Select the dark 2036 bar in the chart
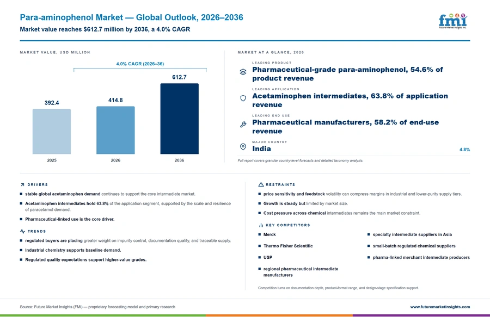 click(179, 119)
